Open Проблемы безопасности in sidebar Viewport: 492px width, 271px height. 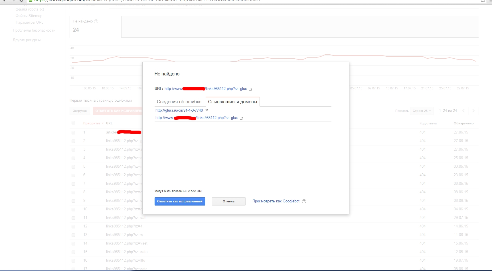[34, 30]
